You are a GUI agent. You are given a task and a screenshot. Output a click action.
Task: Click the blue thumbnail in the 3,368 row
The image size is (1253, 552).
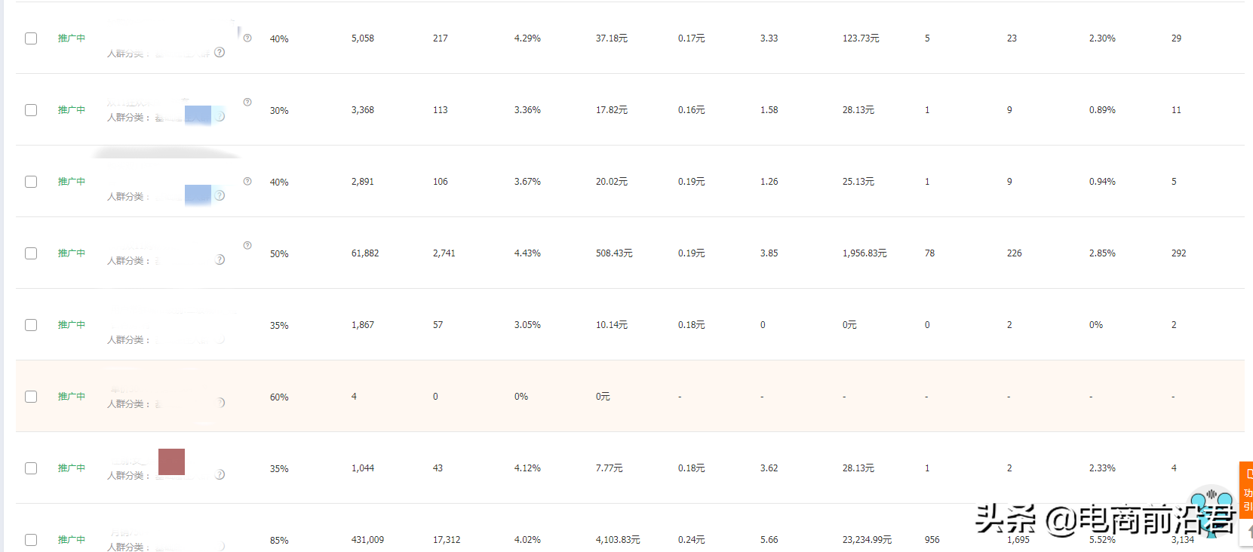(198, 115)
